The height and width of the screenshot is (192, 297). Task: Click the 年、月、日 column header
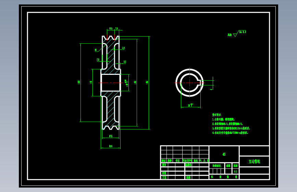point(204,161)
